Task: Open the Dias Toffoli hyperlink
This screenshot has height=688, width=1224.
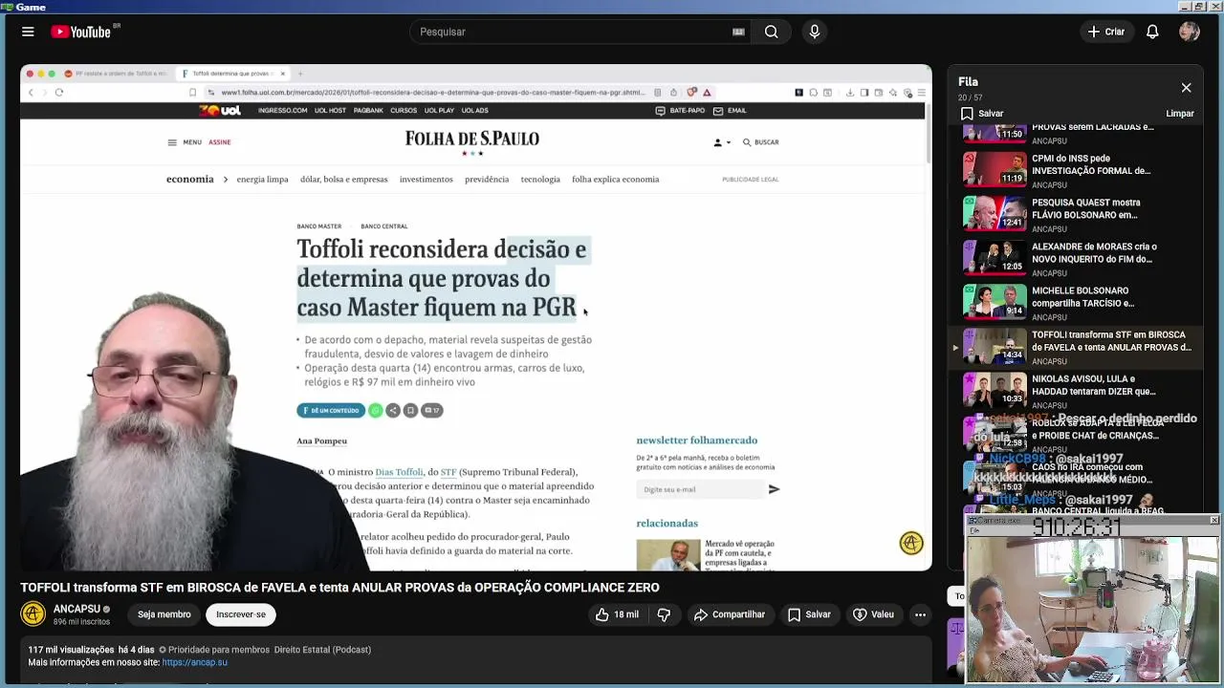Action: click(399, 472)
